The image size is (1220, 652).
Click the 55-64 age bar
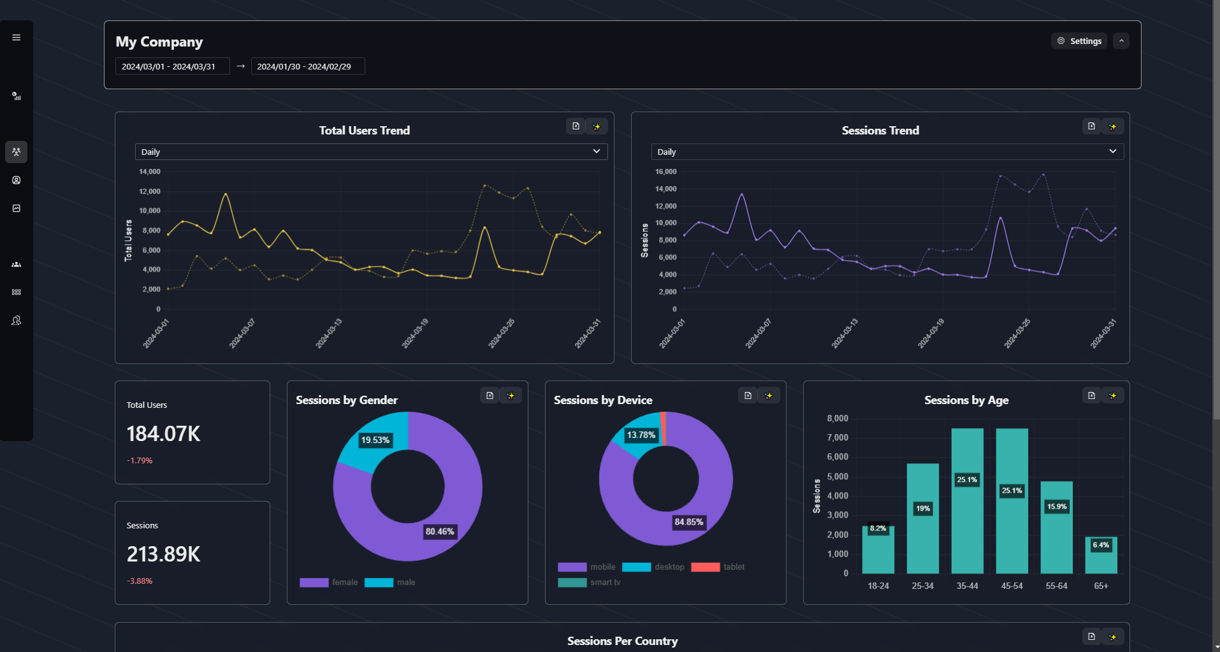[1056, 527]
